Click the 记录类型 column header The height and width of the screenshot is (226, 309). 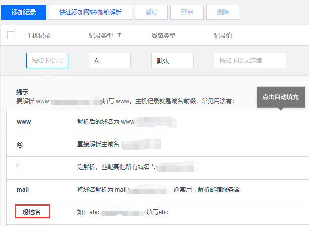click(x=101, y=36)
